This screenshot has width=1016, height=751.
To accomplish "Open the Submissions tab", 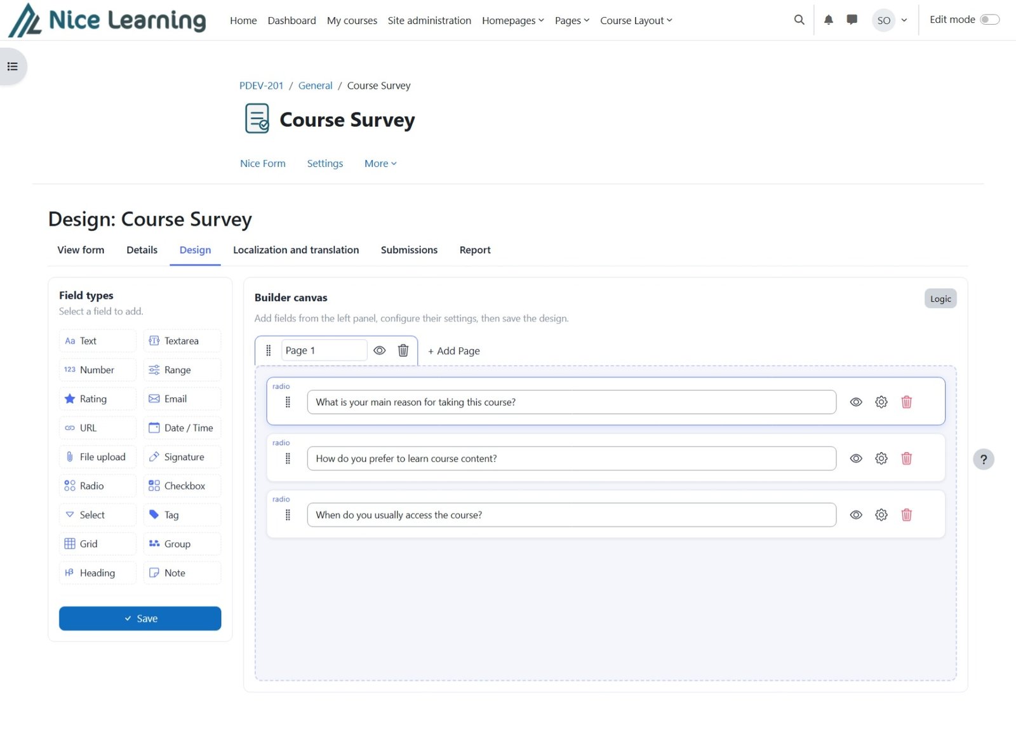I will pos(409,249).
